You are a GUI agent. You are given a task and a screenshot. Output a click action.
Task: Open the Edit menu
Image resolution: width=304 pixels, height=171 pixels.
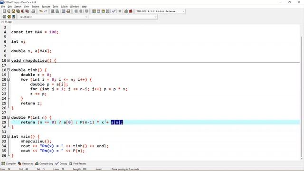(x=9, y=7)
